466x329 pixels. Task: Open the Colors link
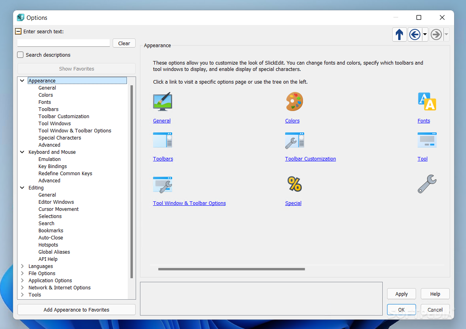[x=292, y=121]
